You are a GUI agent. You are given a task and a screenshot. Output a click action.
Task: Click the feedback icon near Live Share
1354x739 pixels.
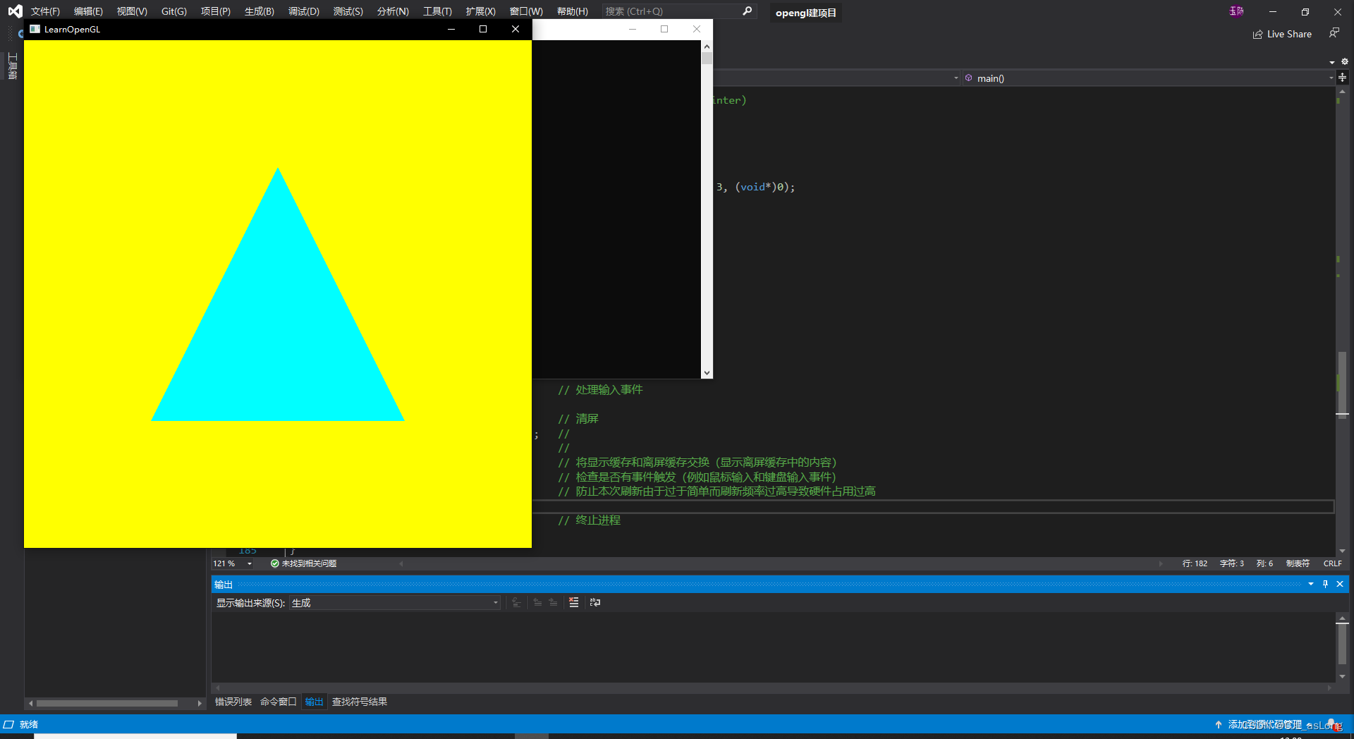[1334, 33]
